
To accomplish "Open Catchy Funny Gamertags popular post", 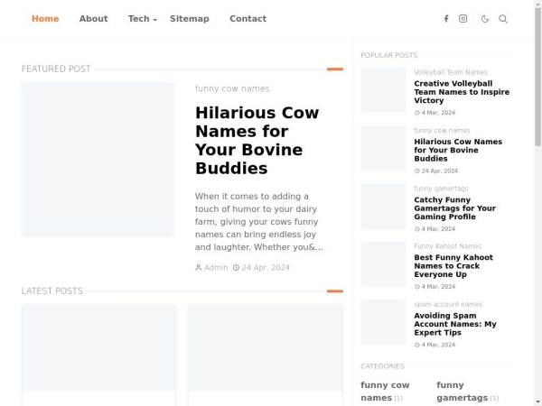I will coord(454,208).
